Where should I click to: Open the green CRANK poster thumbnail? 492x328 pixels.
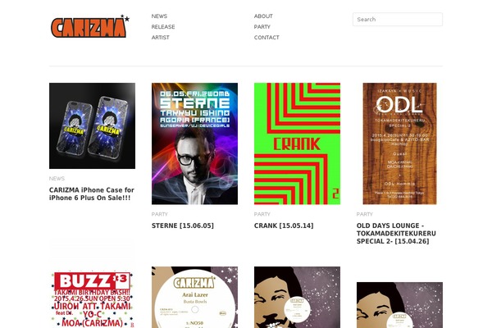[x=297, y=143]
